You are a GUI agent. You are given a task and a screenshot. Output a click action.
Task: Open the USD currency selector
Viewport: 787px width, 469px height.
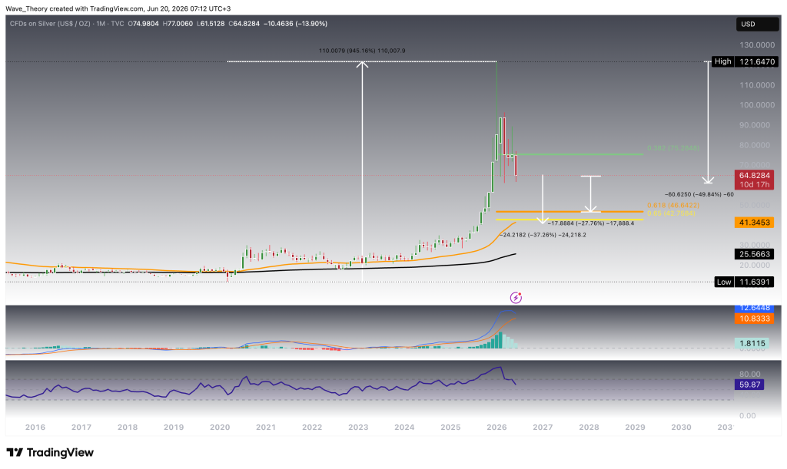tap(757, 24)
